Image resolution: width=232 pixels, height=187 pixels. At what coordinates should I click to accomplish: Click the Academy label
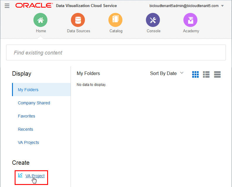pos(191,31)
